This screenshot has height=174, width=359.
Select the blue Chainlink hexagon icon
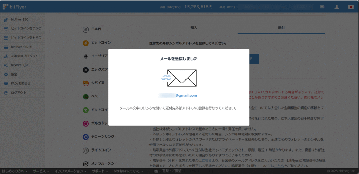pyautogui.click(x=86, y=137)
